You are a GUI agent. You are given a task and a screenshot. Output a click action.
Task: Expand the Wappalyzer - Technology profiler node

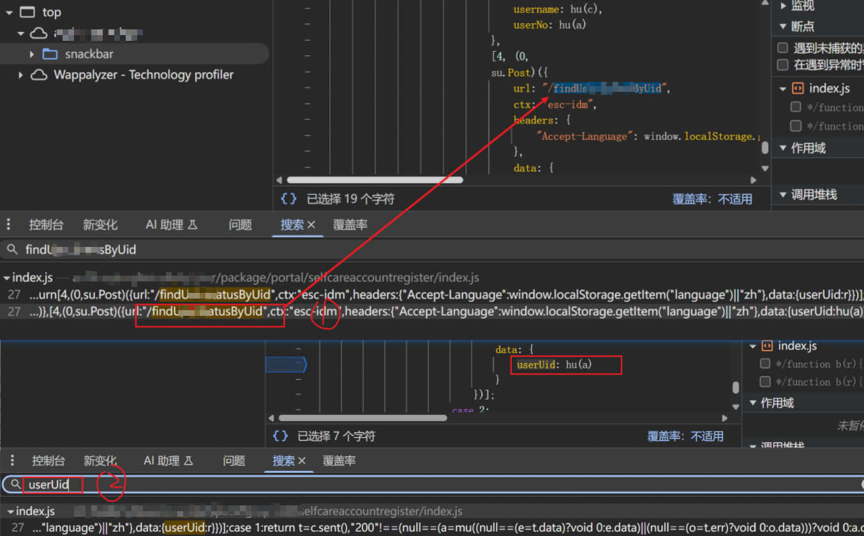[20, 75]
